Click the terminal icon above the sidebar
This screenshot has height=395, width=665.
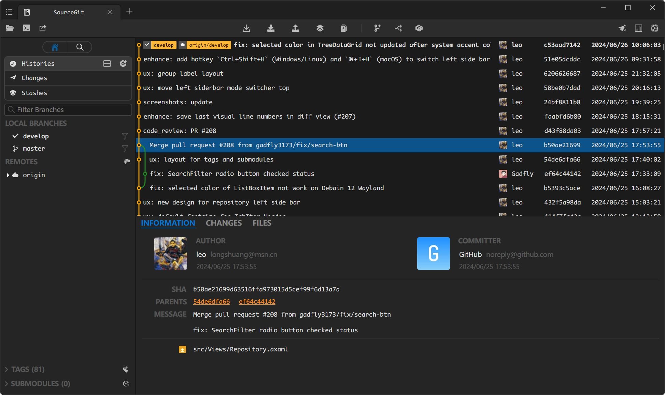pos(26,28)
